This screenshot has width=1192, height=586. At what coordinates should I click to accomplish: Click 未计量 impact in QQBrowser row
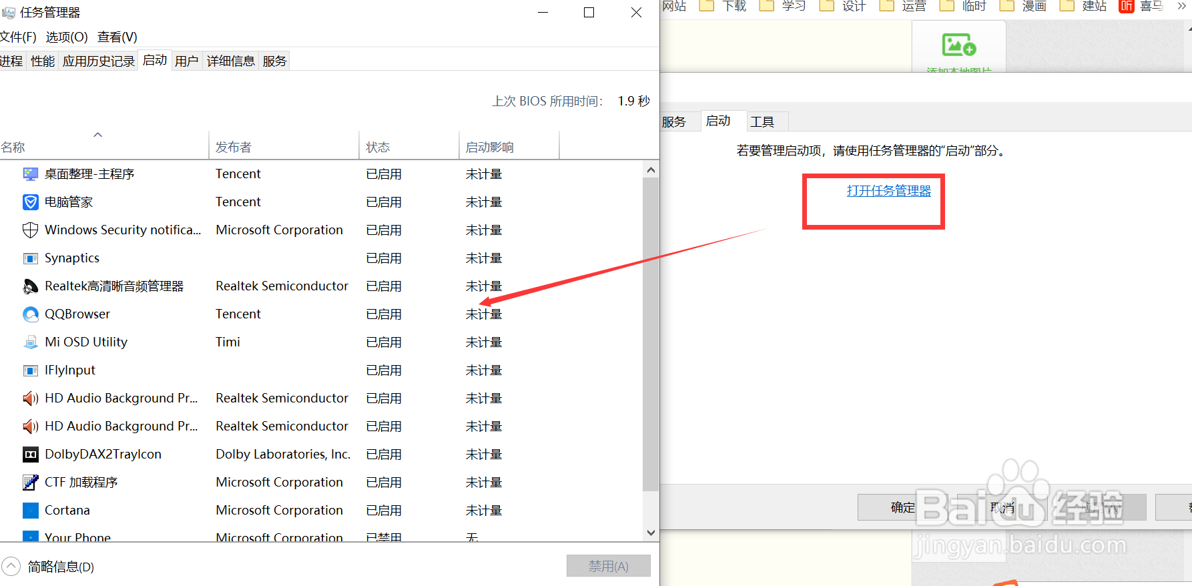[484, 314]
